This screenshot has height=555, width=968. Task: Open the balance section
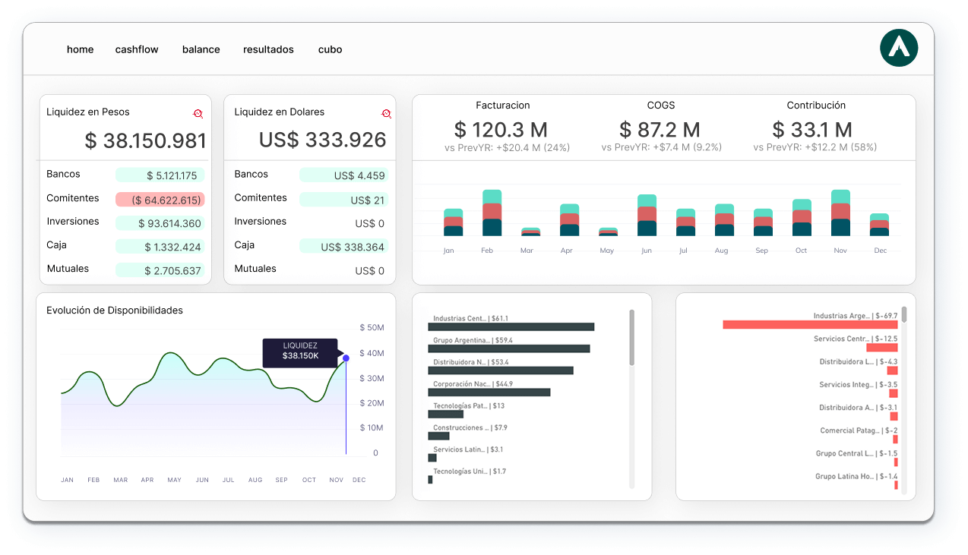pos(201,49)
